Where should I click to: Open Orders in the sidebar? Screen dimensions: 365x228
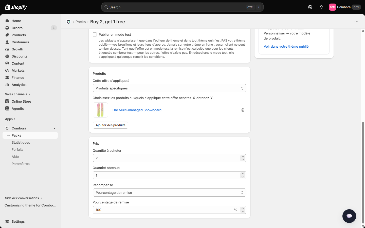(x=30, y=28)
